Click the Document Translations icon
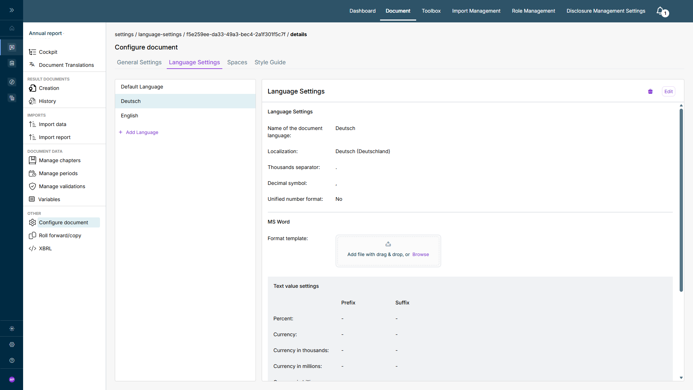This screenshot has width=693, height=390. [x=32, y=65]
